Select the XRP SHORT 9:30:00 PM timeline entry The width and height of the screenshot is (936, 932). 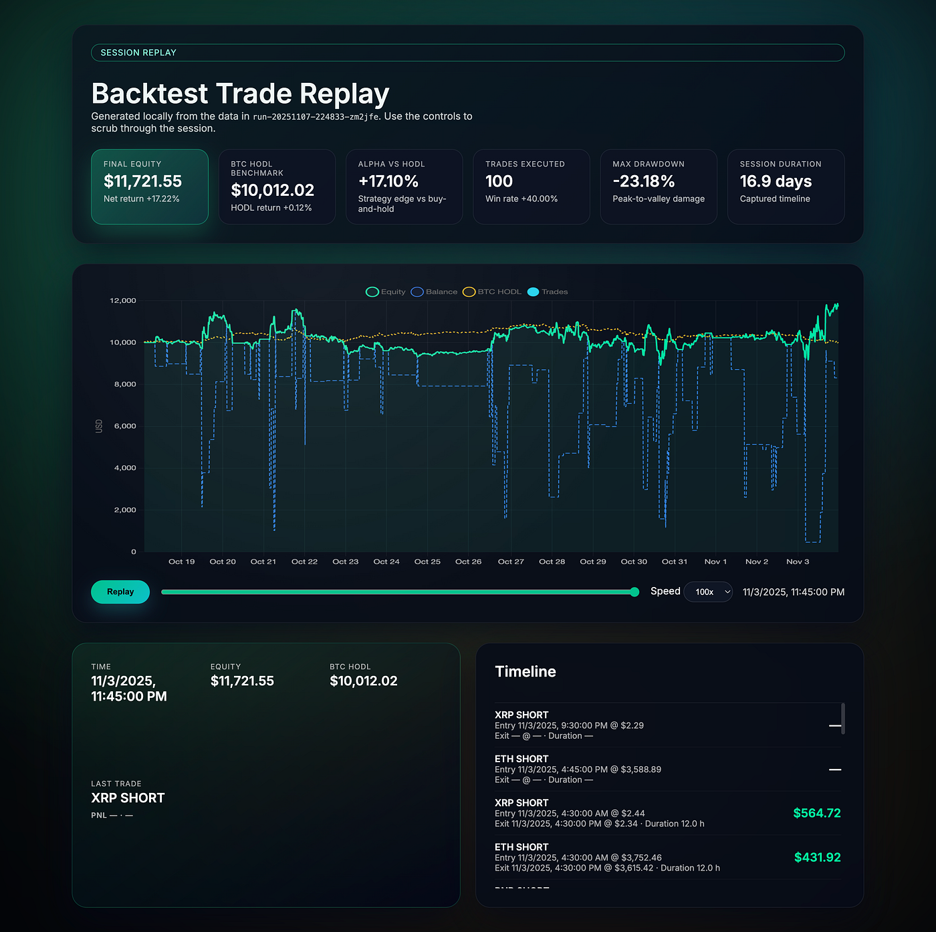pos(668,725)
